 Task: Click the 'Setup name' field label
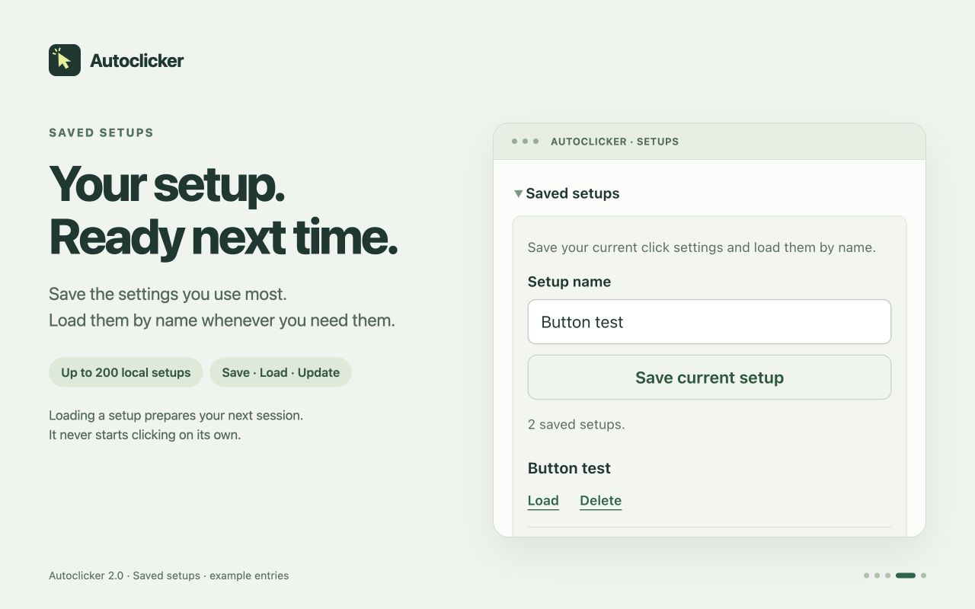pos(569,282)
